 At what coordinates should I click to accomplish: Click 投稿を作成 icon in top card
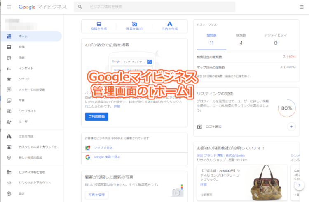point(99,24)
